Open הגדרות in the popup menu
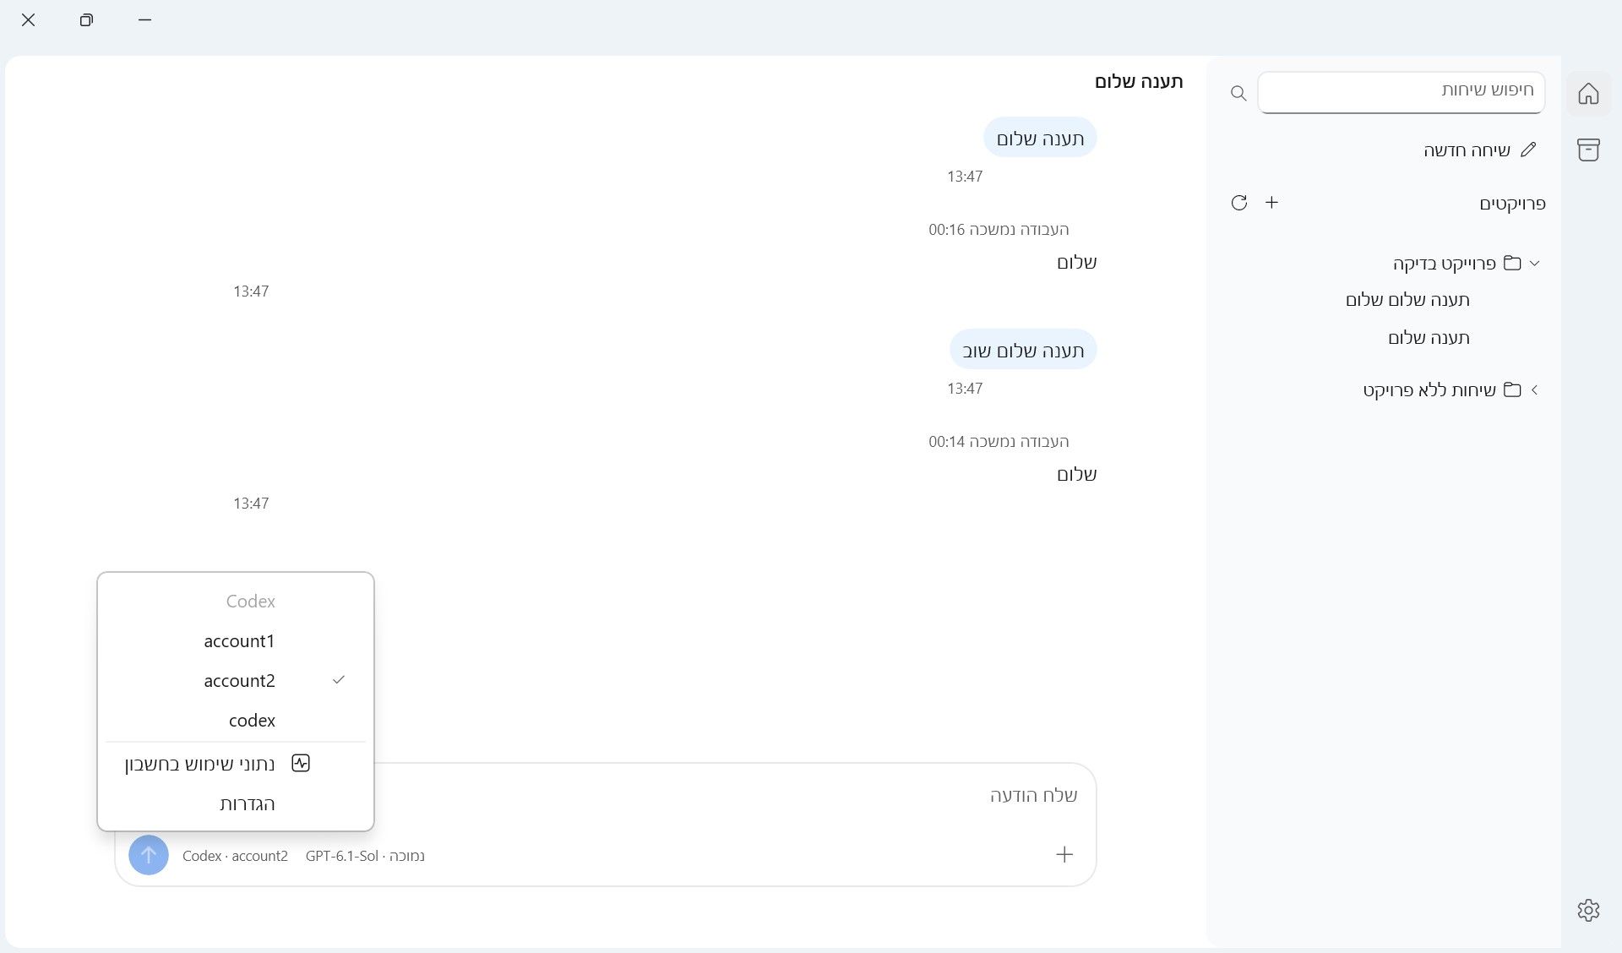The image size is (1622, 953). coord(236,803)
